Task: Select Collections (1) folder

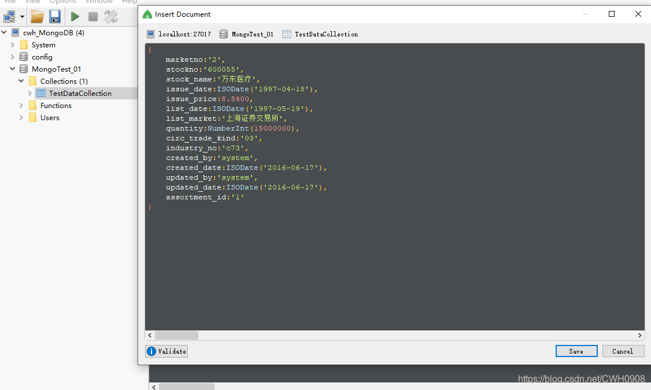Action: [x=64, y=81]
